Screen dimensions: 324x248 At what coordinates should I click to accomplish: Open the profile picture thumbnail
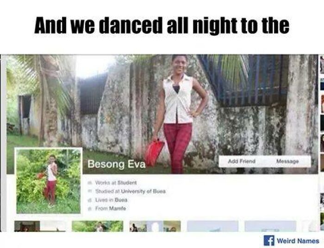(x=49, y=181)
